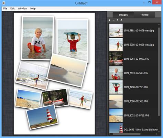
Task: Open the Edit menu
Action: [x=12, y=9]
